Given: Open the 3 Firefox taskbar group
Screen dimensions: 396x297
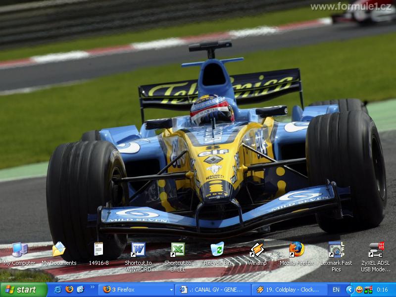Looking at the screenshot, I should point(136,290).
